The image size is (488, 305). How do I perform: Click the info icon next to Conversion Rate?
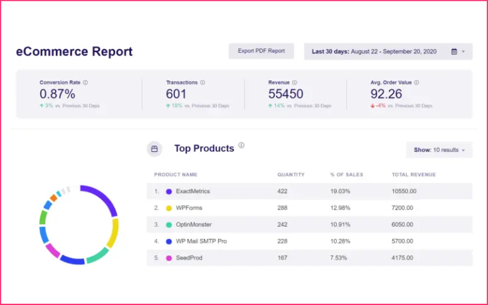pos(85,83)
